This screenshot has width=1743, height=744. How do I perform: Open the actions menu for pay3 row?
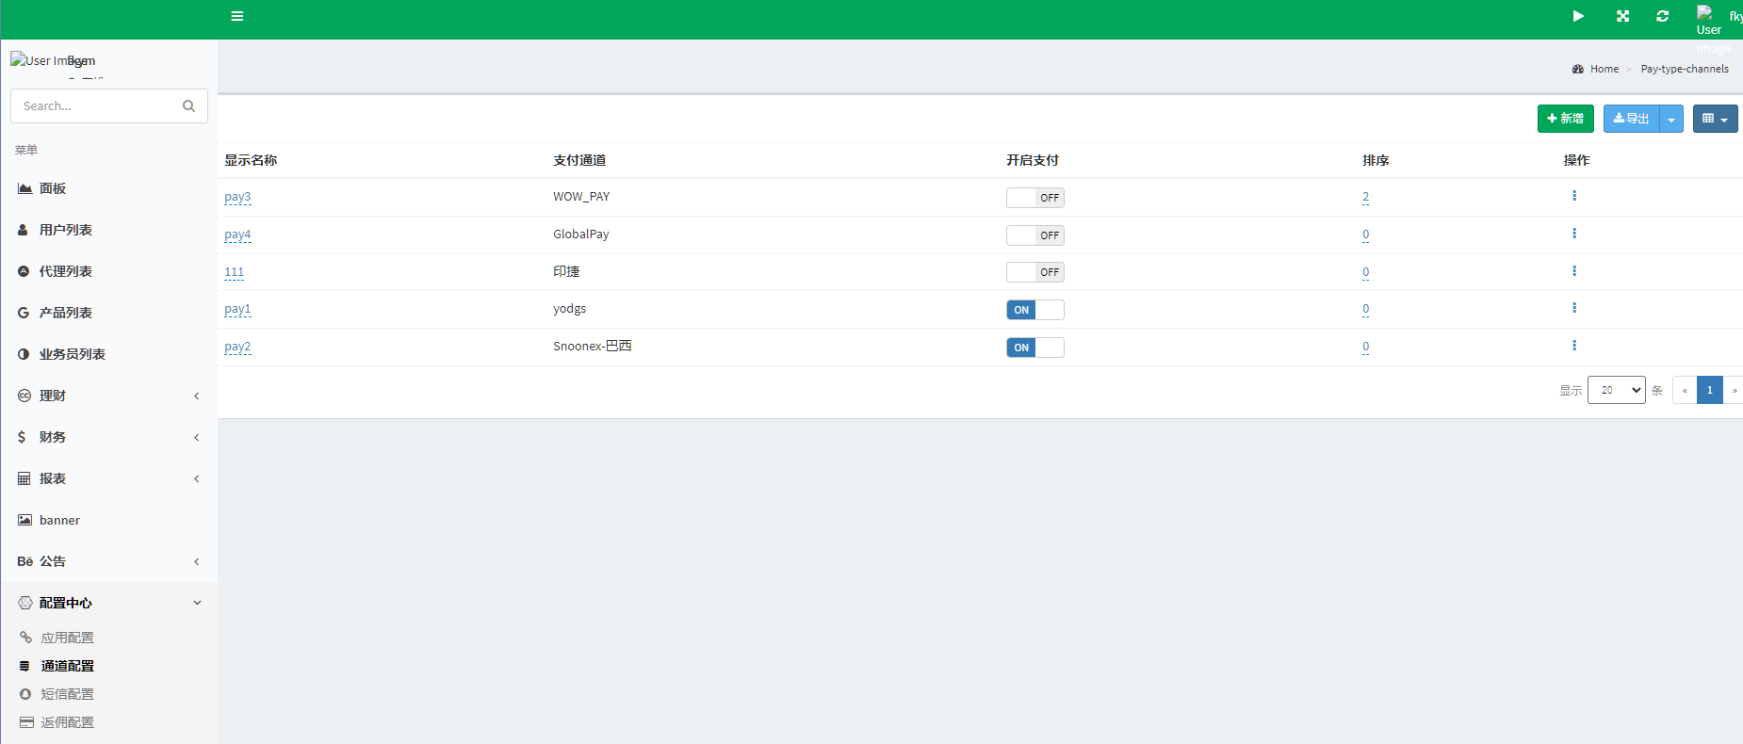(1573, 196)
